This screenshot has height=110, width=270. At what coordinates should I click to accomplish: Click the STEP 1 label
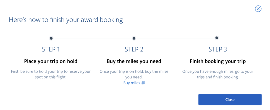click(51, 49)
